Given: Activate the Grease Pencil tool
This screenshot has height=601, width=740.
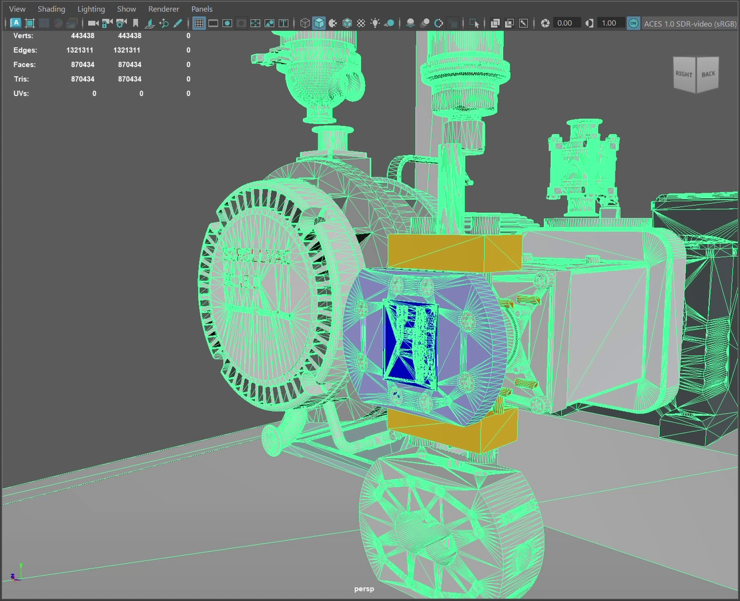Looking at the screenshot, I should tap(178, 23).
